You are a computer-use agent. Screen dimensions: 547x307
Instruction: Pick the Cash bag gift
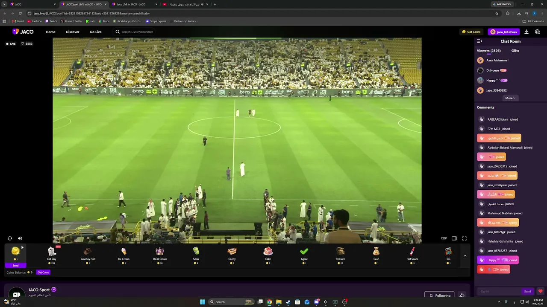tap(376, 255)
